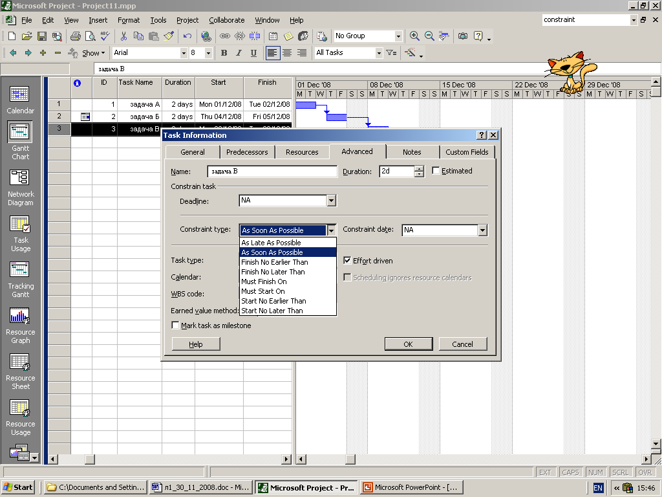Screen dimensions: 662x497
Task: Switch to the Predecessors tab
Action: (247, 152)
